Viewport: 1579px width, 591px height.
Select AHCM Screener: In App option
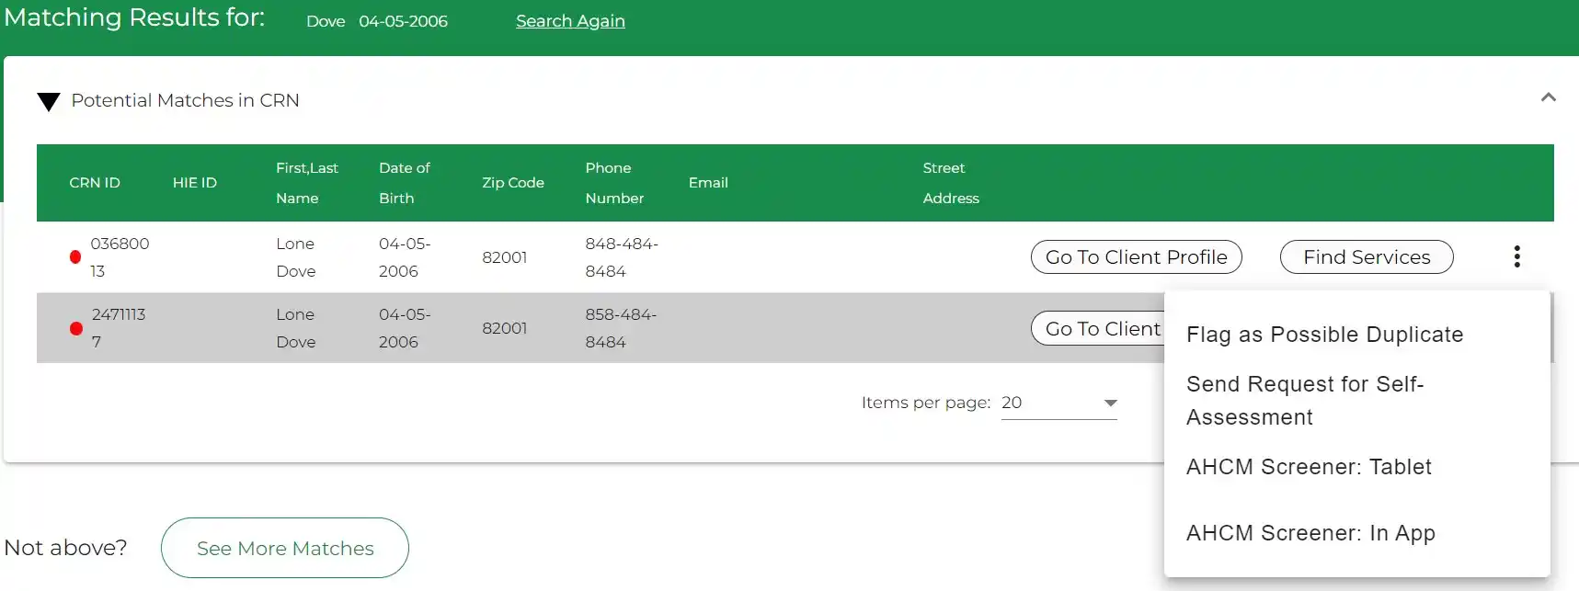tap(1310, 533)
